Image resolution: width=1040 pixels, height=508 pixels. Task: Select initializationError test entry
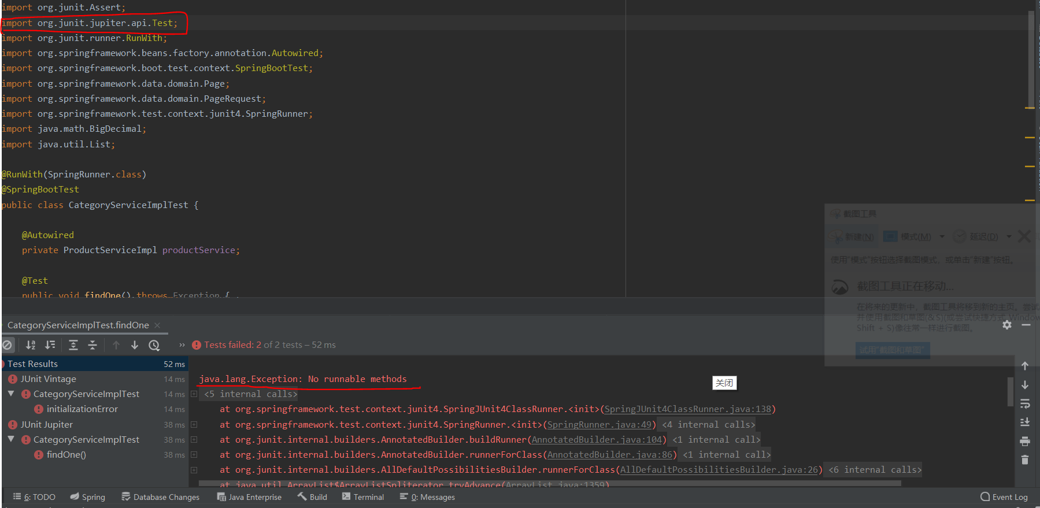click(82, 409)
